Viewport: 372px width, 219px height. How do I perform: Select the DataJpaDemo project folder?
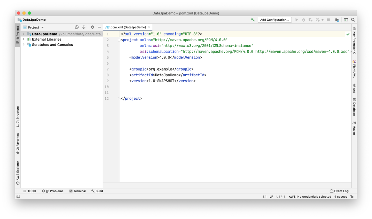[x=44, y=34]
